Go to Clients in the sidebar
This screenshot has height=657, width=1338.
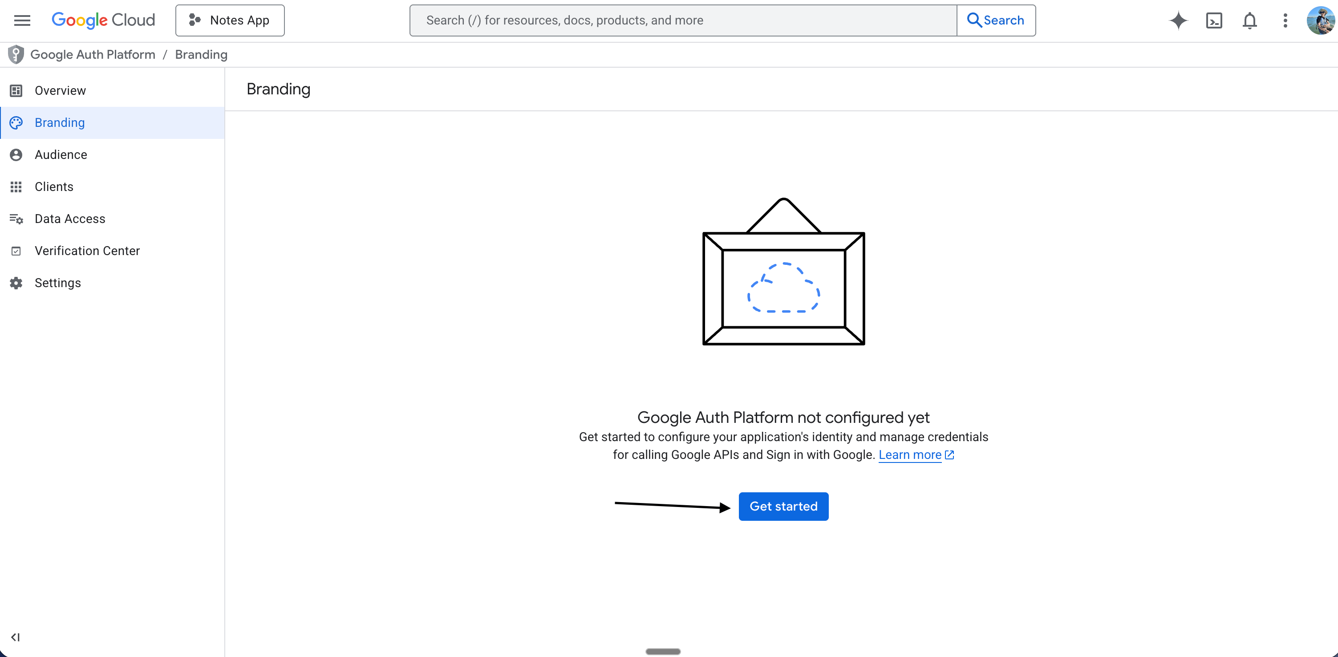pos(113,187)
